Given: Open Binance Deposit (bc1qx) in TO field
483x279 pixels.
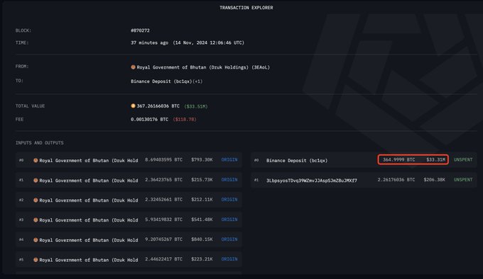Looking at the screenshot, I should point(161,81).
